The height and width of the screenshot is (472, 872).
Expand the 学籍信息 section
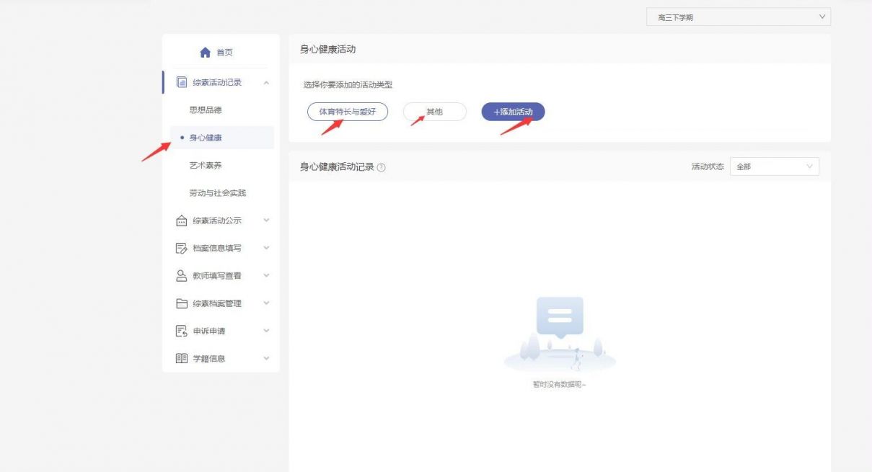point(266,358)
